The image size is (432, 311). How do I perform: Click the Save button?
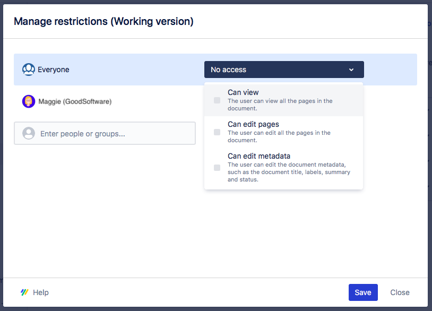pos(363,292)
